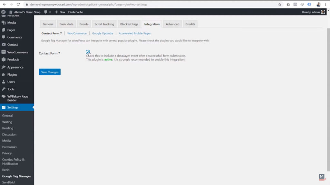This screenshot has width=330, height=185.
Task: Open the Plugins section from the sidebar
Action: click(x=5, y=74)
